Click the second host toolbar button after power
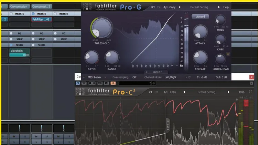The image size is (258, 145). pyautogui.click(x=84, y=83)
